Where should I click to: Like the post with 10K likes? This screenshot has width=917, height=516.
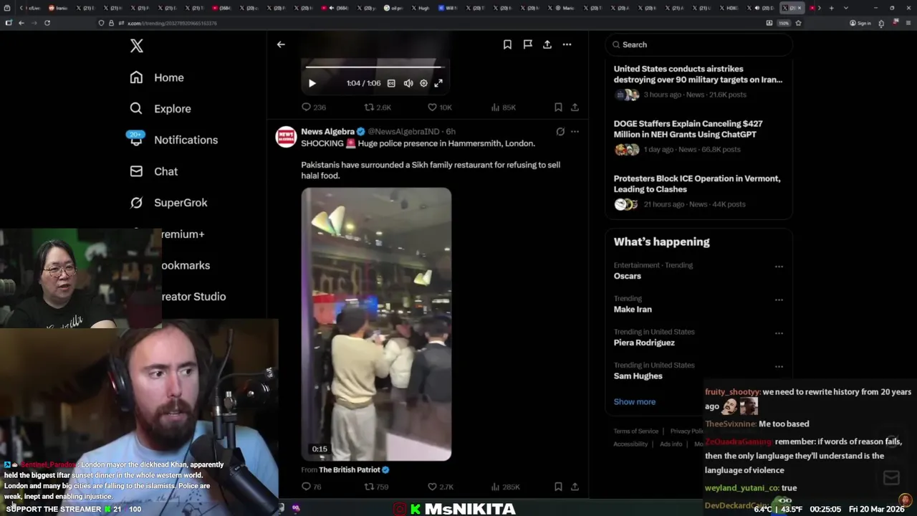pos(439,107)
